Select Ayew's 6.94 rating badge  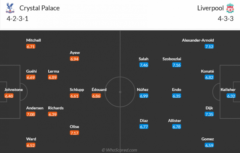click(x=74, y=59)
